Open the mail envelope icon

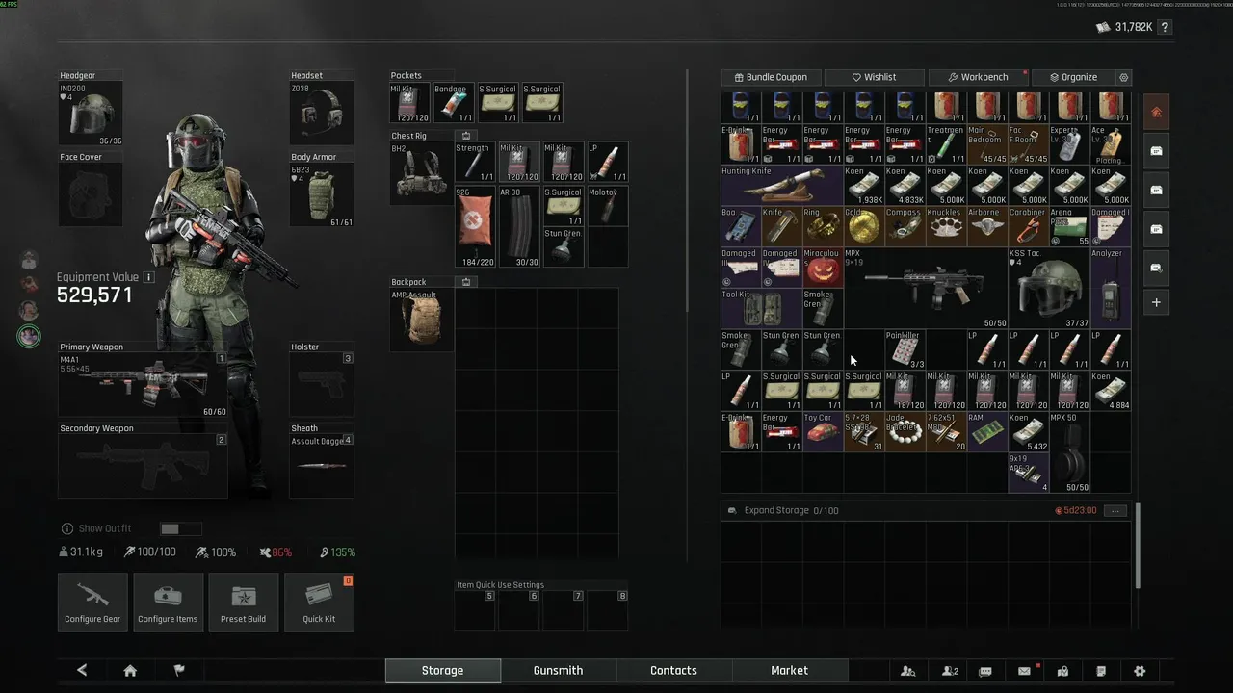(1025, 671)
